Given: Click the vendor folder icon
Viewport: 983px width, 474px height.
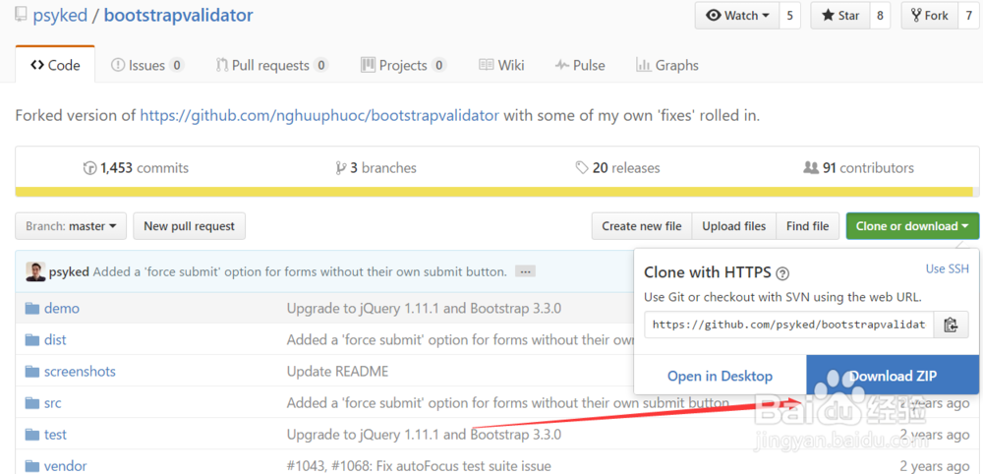Looking at the screenshot, I should [x=32, y=466].
